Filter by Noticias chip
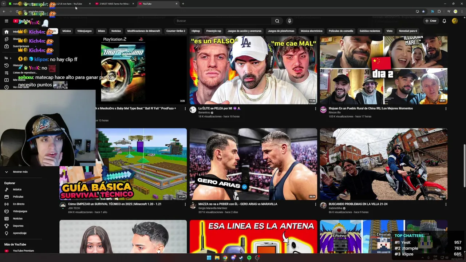The image size is (466, 262). pos(116,31)
